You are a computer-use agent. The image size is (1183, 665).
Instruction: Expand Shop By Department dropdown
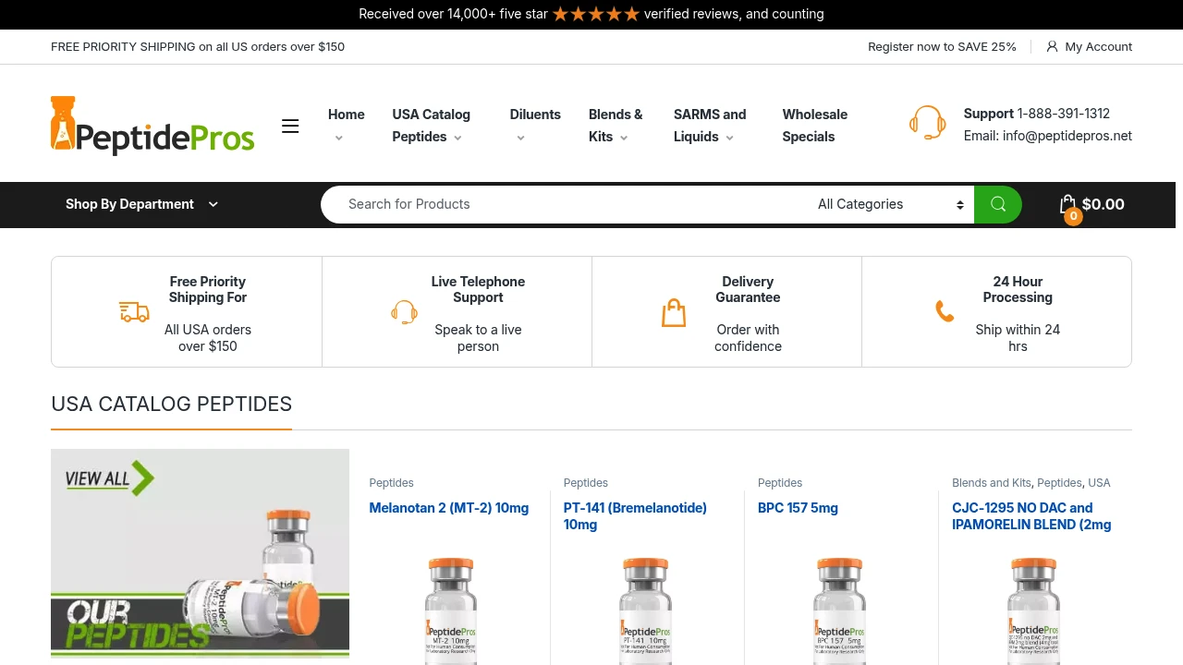(x=141, y=204)
